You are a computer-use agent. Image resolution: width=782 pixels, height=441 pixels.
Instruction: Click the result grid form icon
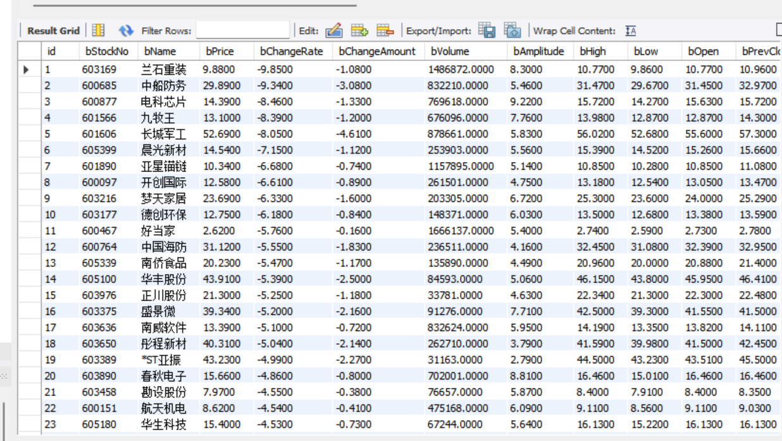[x=98, y=30]
